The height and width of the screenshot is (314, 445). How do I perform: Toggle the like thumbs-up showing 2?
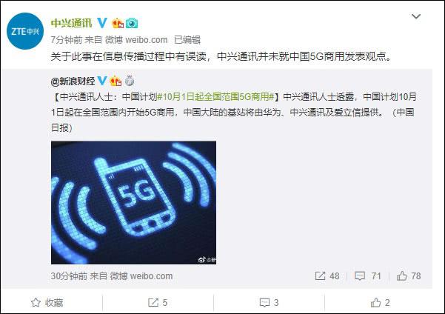pyautogui.click(x=381, y=303)
